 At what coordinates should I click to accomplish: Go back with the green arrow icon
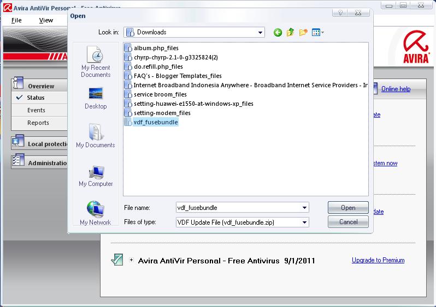[x=278, y=33]
